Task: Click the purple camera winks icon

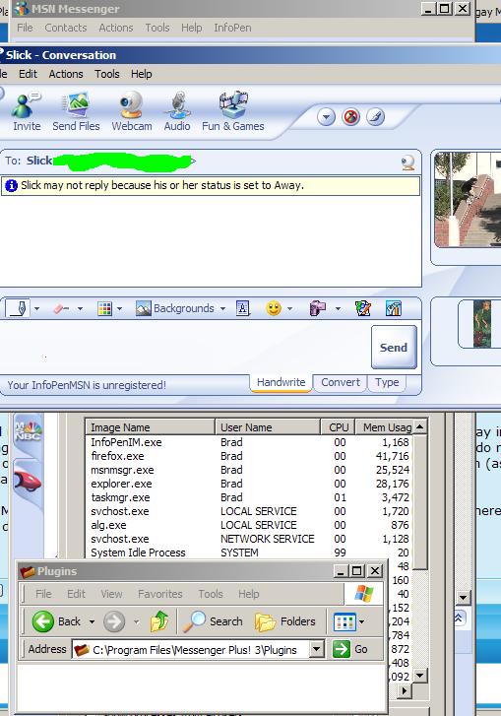Action: pyautogui.click(x=318, y=308)
